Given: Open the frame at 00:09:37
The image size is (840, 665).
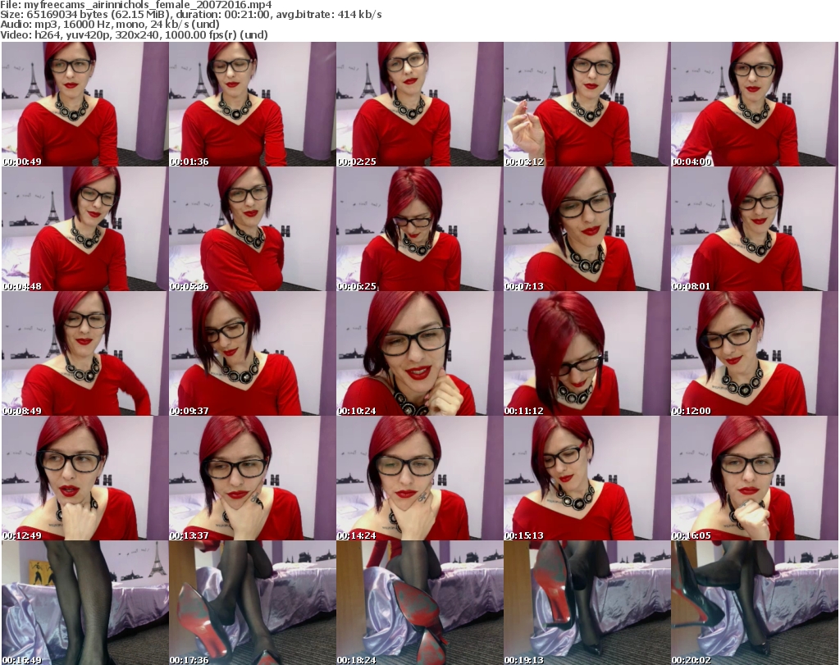Looking at the screenshot, I should point(253,353).
